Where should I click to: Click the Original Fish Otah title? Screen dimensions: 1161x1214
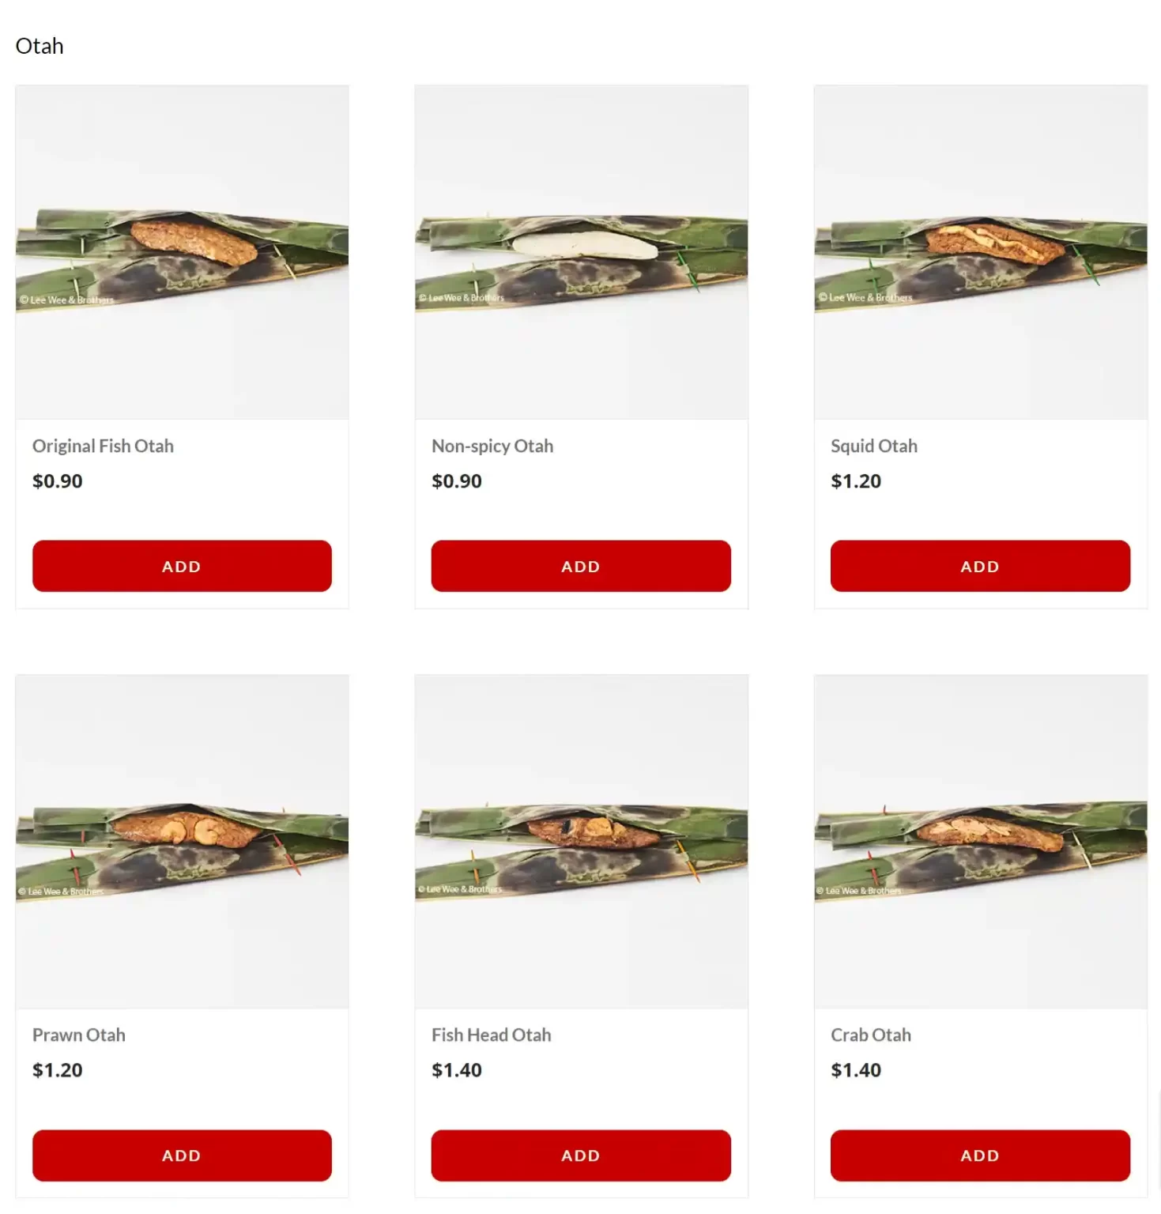(103, 446)
